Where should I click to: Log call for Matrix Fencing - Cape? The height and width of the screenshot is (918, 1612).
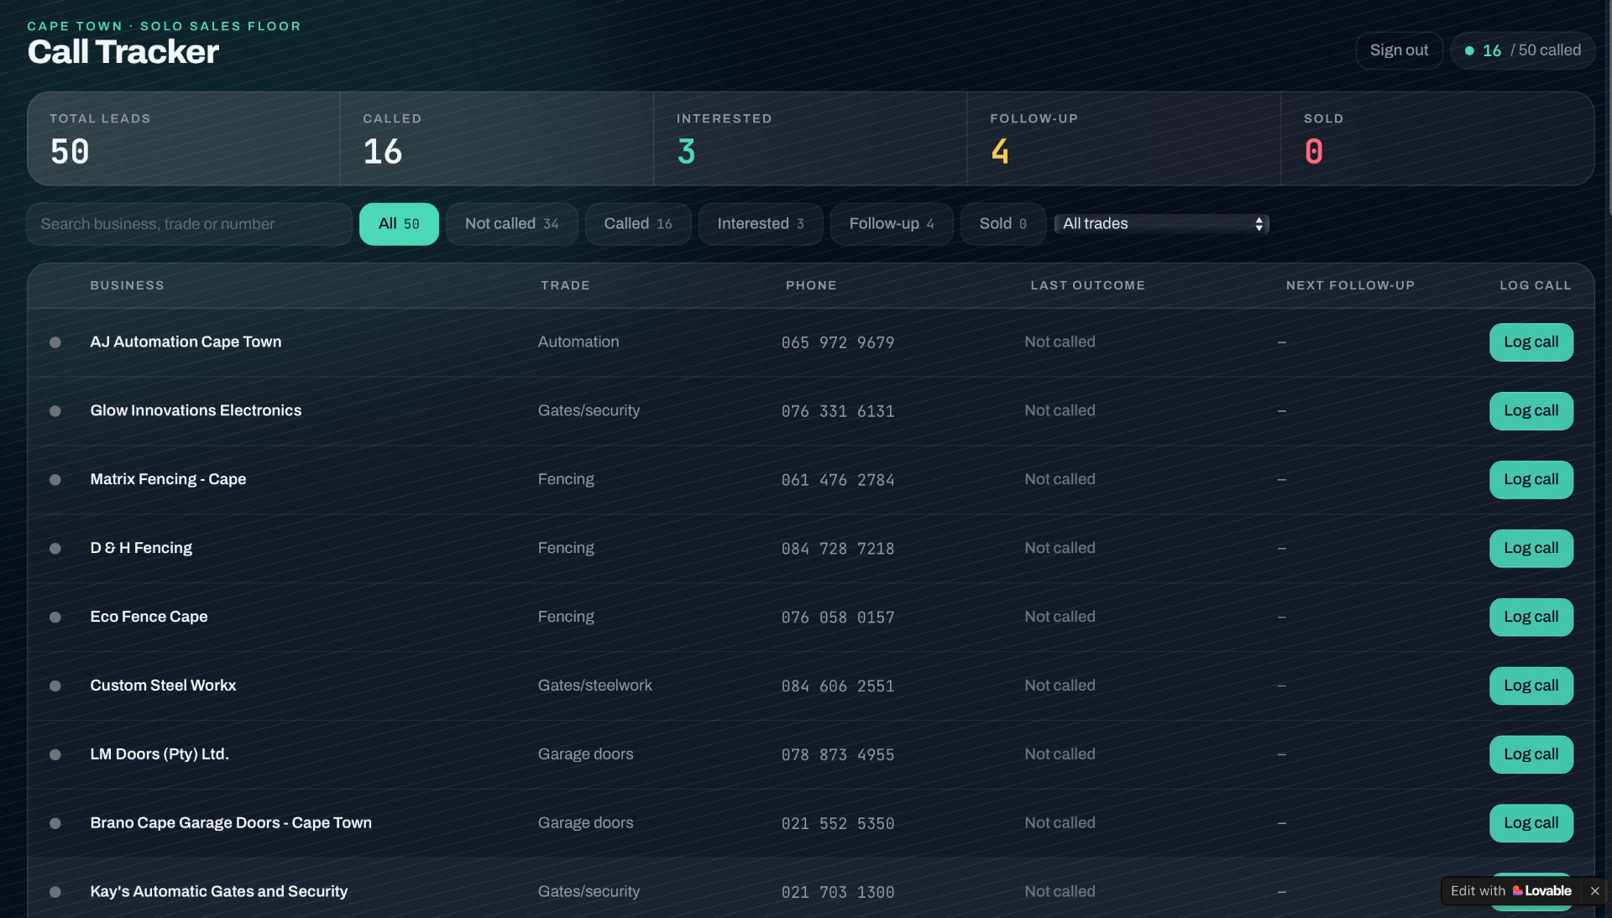(1531, 480)
